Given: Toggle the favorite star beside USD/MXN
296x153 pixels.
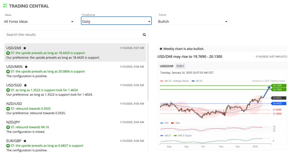Looking at the screenshot, I should tap(26, 67).
